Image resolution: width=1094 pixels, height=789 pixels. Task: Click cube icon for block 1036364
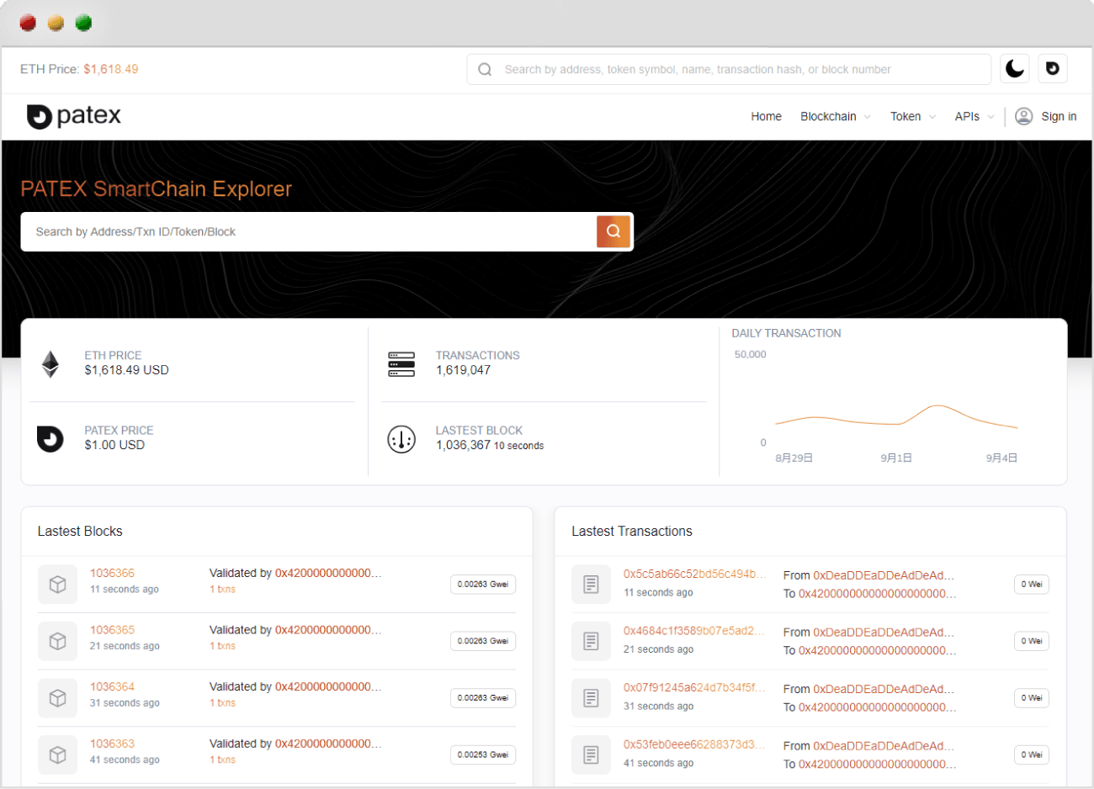point(57,698)
